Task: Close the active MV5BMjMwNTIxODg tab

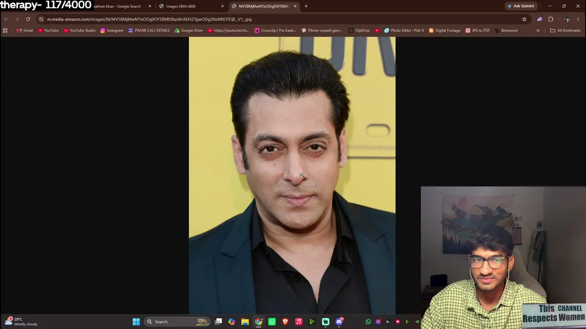Action: tap(295, 6)
